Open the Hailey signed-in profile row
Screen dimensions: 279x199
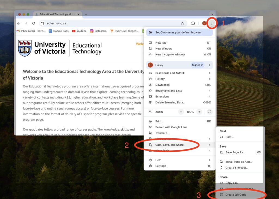(179, 65)
